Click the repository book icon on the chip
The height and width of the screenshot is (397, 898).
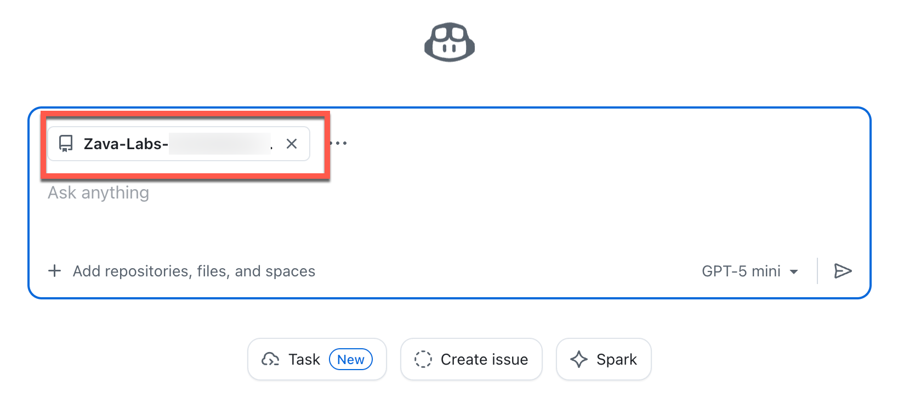[x=66, y=144]
